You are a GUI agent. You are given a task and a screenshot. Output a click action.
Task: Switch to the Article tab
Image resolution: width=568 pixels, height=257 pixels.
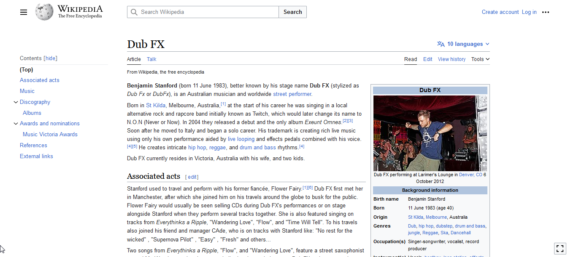pos(134,59)
